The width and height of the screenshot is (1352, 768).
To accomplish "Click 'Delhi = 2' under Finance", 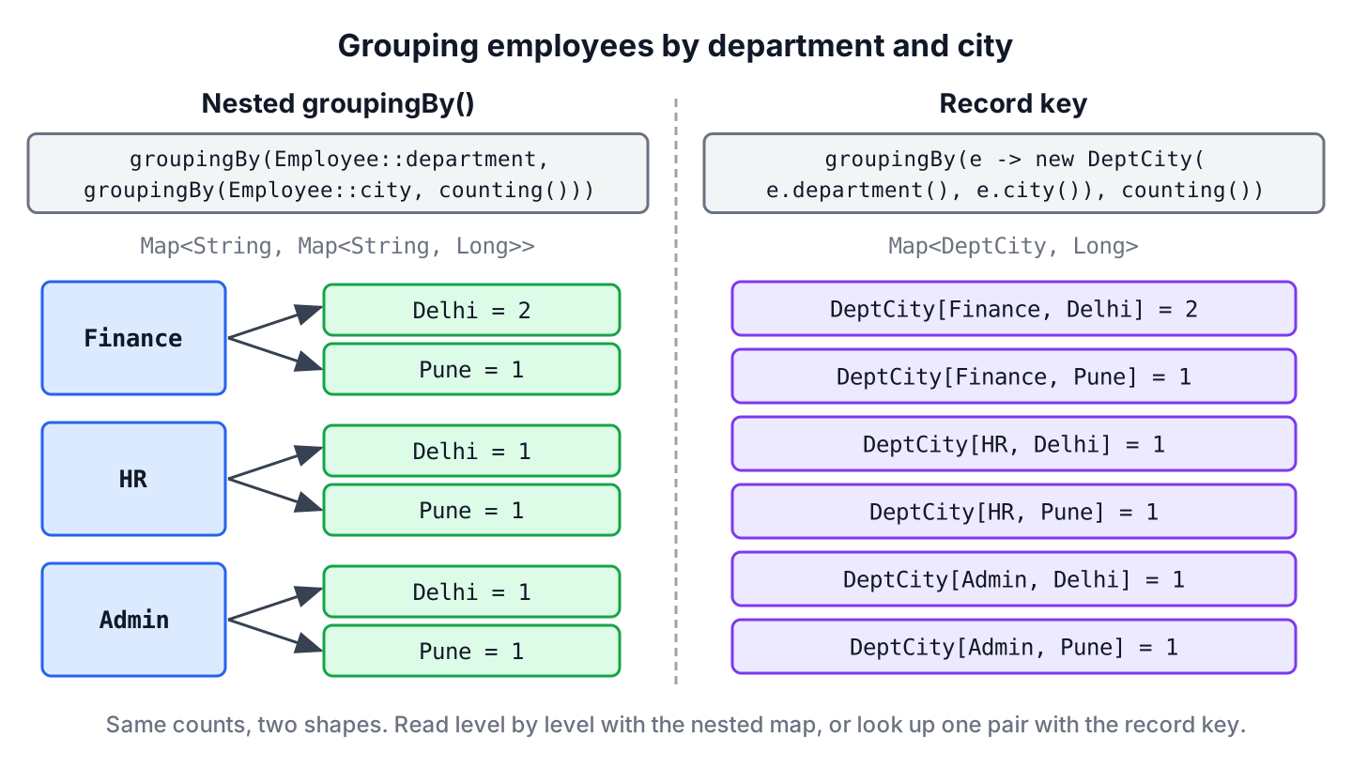I will coord(472,310).
